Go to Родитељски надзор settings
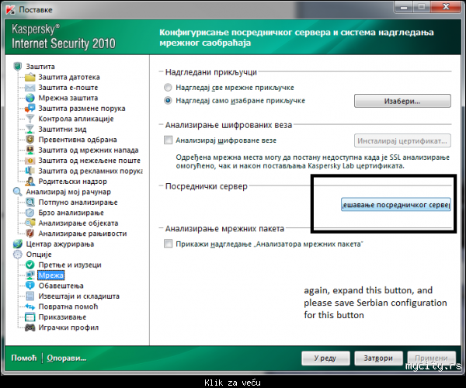This screenshot has width=466, height=388. [72, 182]
